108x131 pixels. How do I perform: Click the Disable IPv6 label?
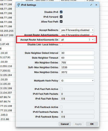click(x=51, y=12)
